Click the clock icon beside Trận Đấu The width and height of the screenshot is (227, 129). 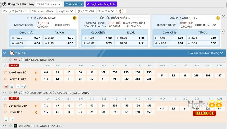coord(12,53)
